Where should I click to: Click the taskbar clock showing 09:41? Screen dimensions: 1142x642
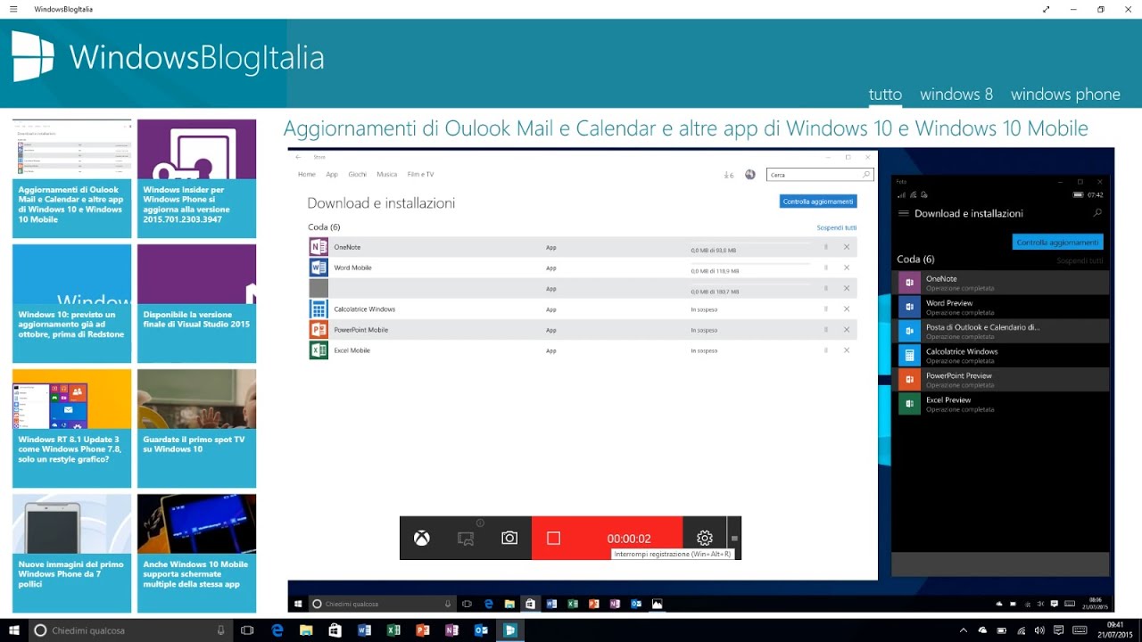[1114, 630]
